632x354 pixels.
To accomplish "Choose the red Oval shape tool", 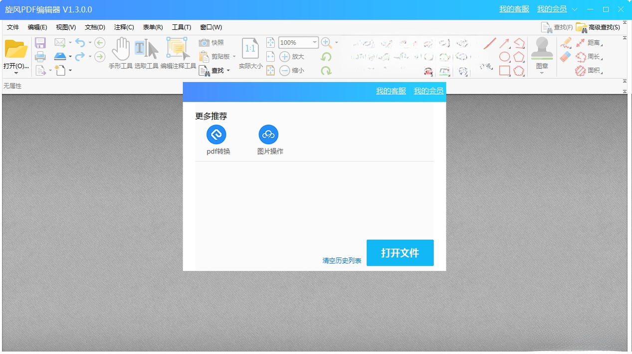I will pyautogui.click(x=505, y=57).
